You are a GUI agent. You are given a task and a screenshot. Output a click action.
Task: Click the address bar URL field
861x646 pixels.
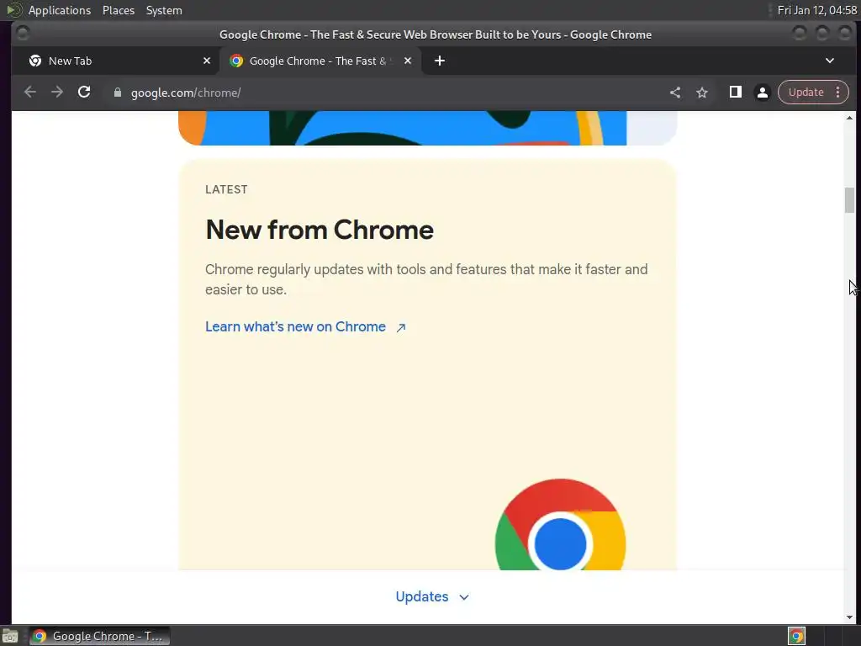click(384, 93)
